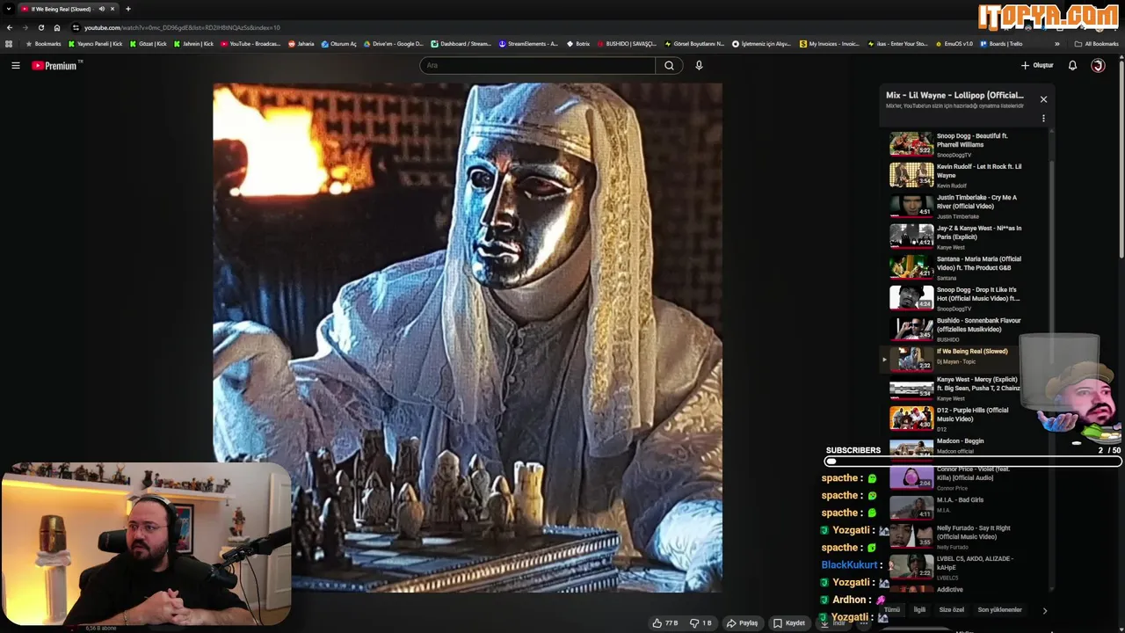Screen dimensions: 1125x633
Task: Select the playing If We Being Real (Slowed)
Action: point(965,359)
